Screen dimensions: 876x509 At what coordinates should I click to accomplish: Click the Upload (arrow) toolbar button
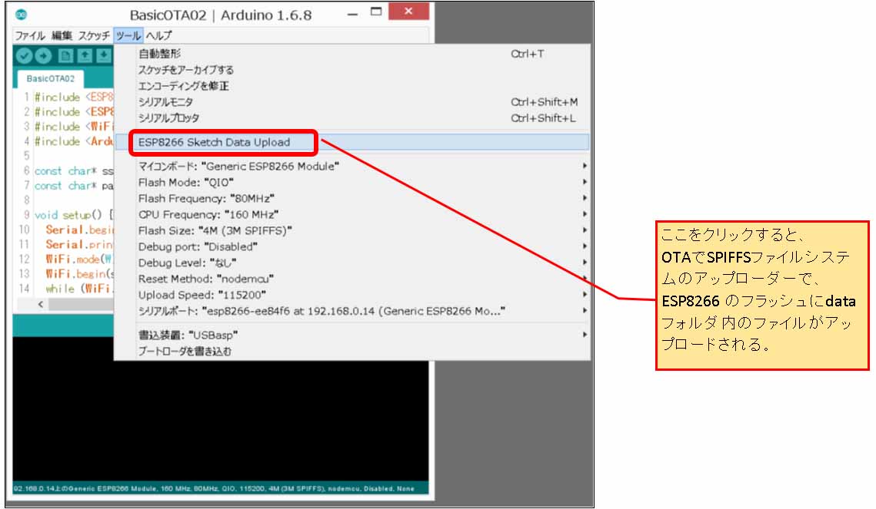(x=43, y=56)
